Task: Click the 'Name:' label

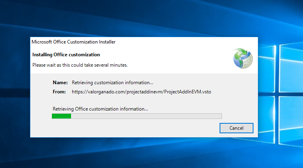Action: (60, 83)
